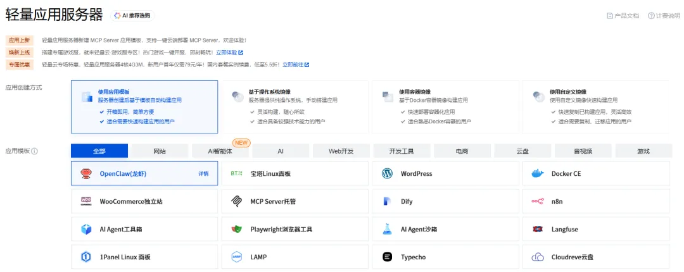Click the 专属优惠 announcement tag
Image resolution: width=684 pixels, height=272 pixels.
click(x=20, y=65)
